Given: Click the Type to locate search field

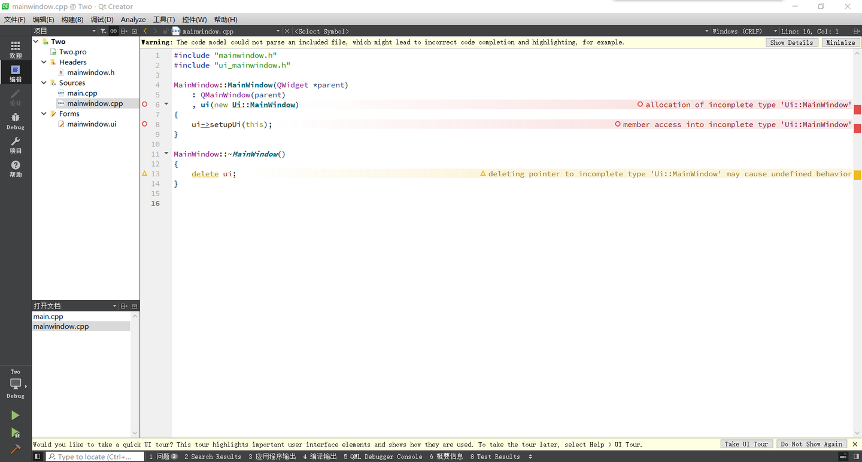Looking at the screenshot, I should [x=96, y=457].
